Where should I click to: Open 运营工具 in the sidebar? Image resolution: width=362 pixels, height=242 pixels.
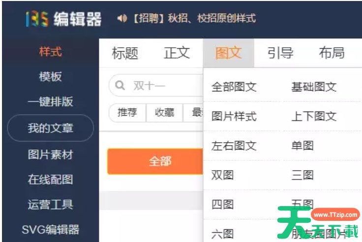(50, 204)
